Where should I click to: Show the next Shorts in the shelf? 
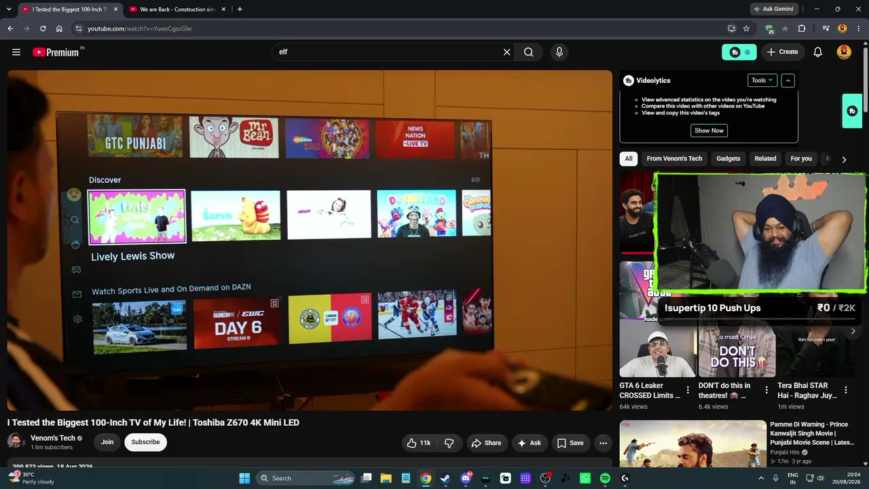[x=853, y=331]
